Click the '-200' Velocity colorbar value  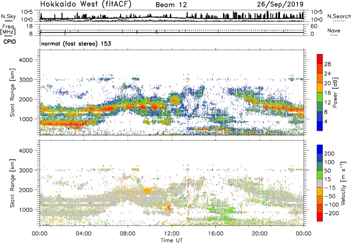[x=331, y=213]
